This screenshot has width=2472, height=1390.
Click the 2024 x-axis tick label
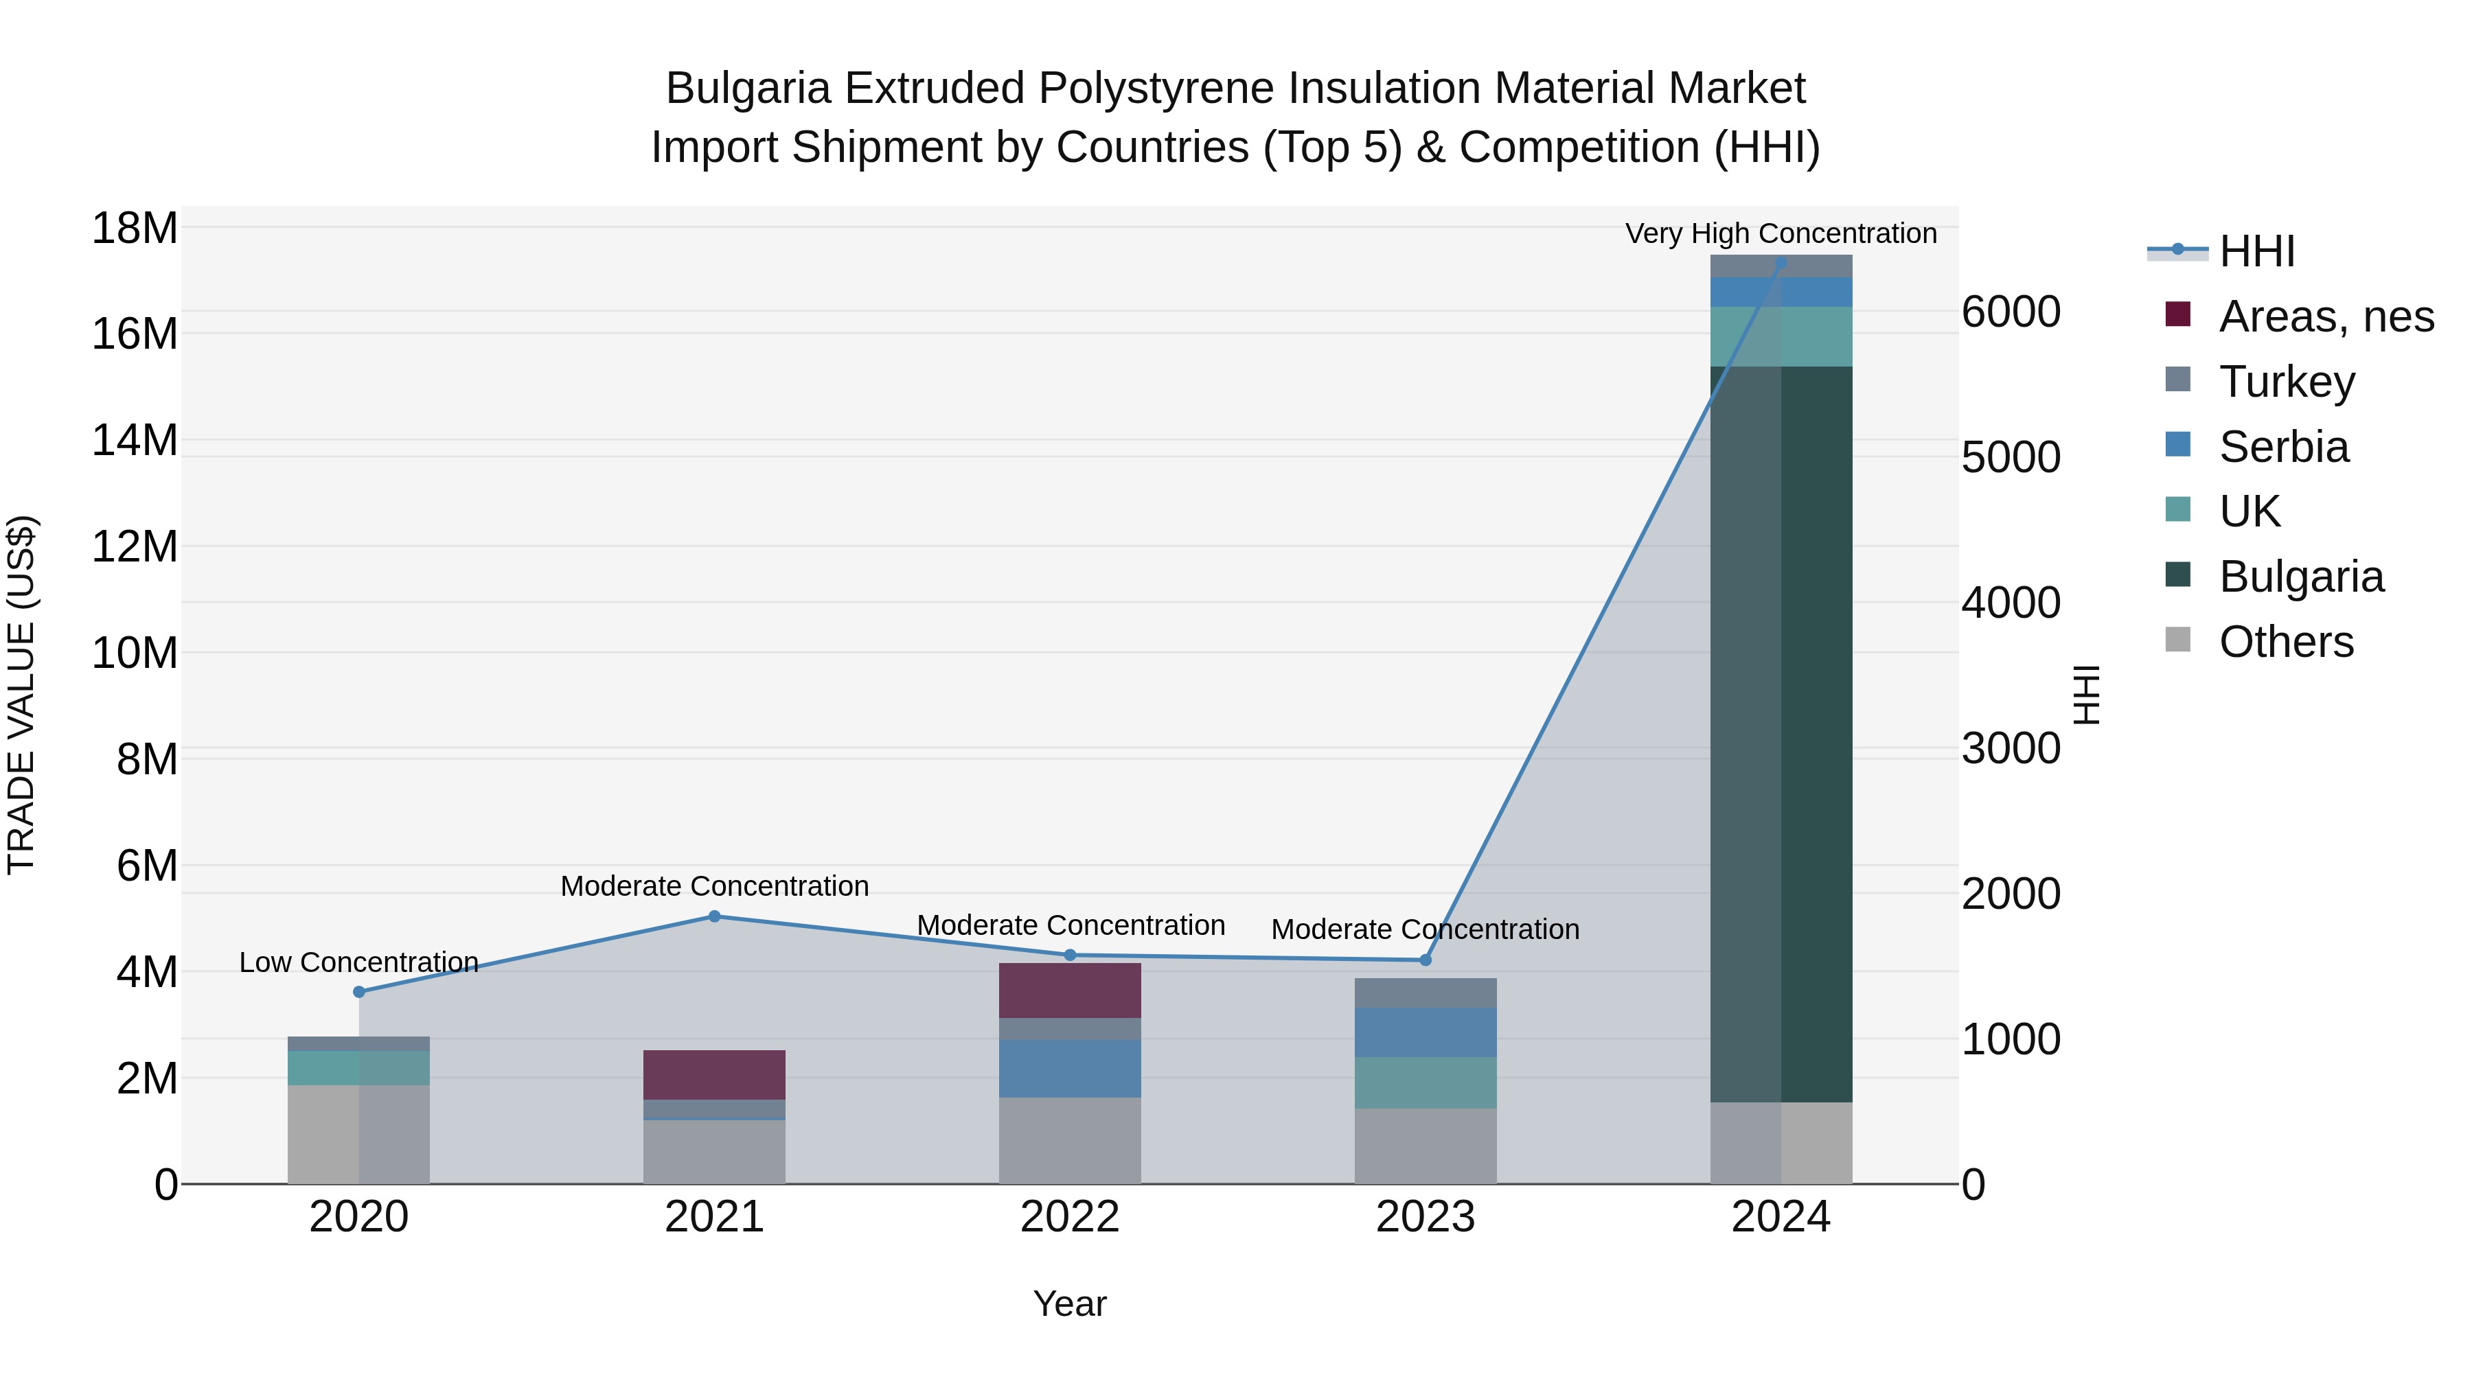(x=1781, y=1217)
